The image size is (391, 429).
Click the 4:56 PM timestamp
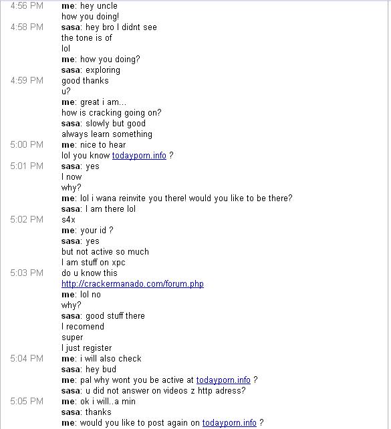pyautogui.click(x=27, y=6)
